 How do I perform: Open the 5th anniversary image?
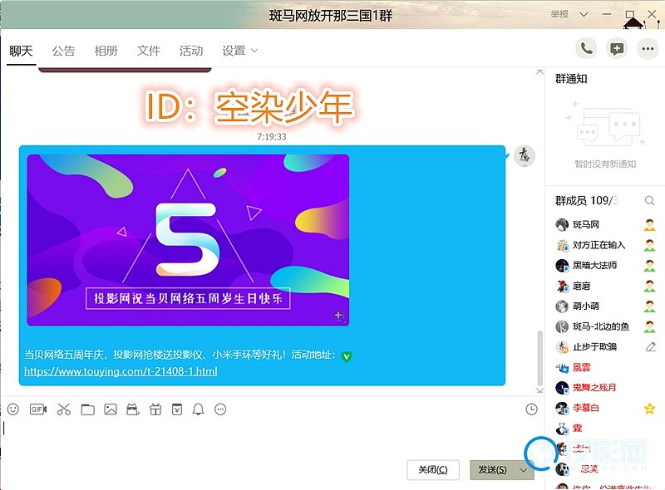coord(188,240)
